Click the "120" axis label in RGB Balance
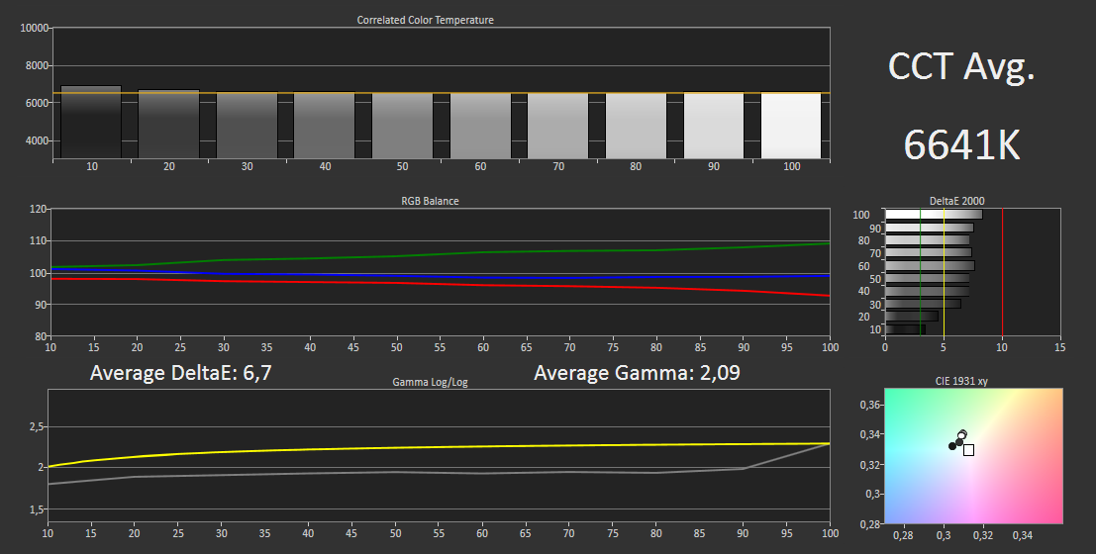1096x554 pixels. pos(39,209)
